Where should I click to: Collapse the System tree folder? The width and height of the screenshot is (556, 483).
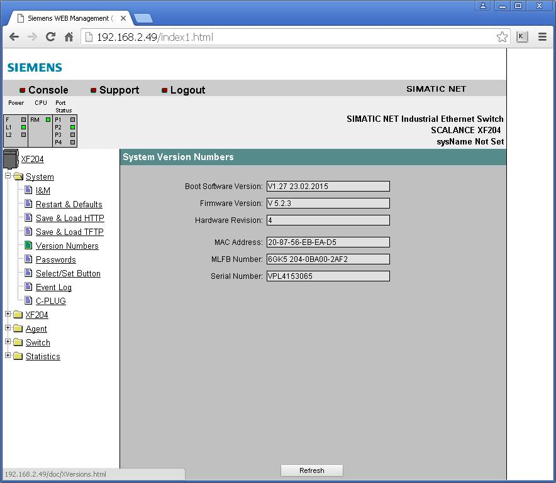coord(8,176)
